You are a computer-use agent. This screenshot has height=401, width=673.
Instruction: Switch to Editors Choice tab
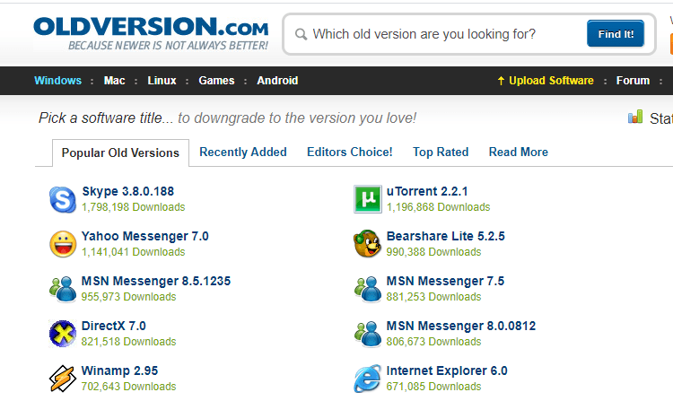click(349, 153)
